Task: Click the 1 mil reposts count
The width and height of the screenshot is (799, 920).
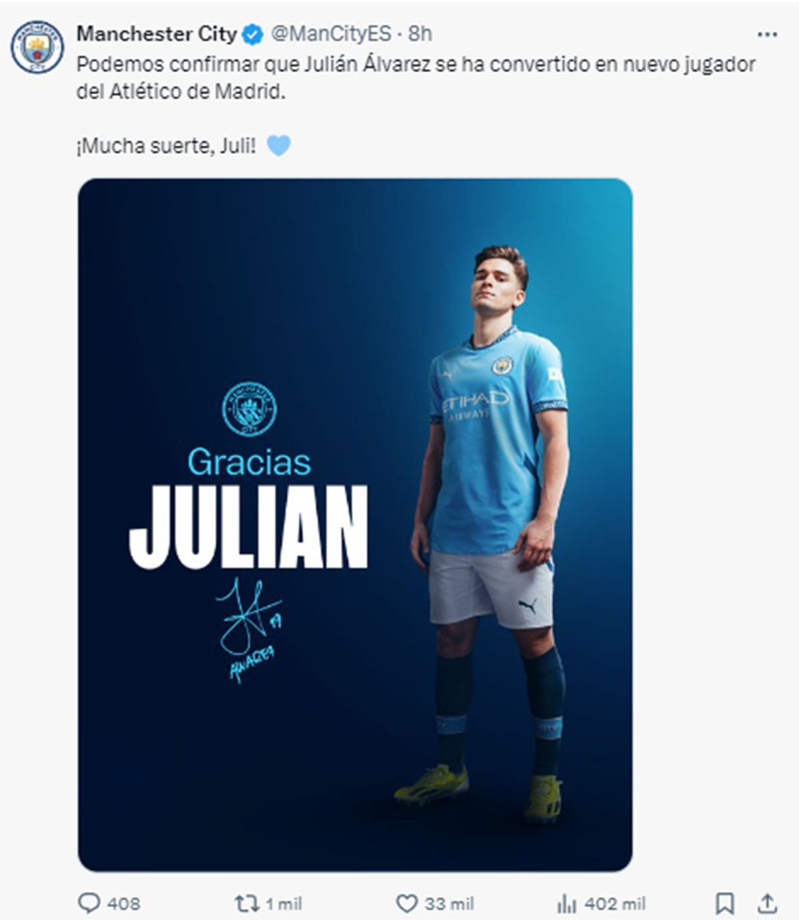Action: coord(284,903)
